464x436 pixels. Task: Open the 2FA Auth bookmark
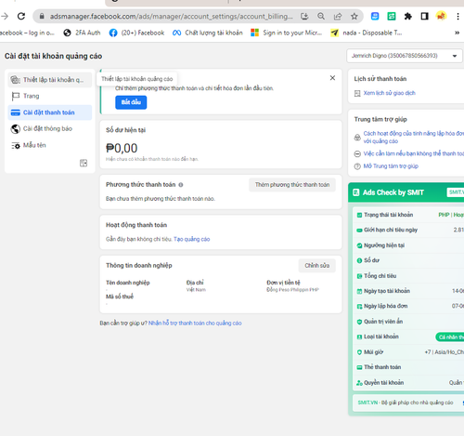point(82,33)
